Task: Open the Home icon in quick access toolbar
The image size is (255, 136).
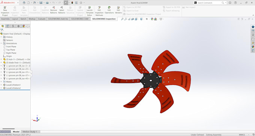Action: (x=24, y=3)
